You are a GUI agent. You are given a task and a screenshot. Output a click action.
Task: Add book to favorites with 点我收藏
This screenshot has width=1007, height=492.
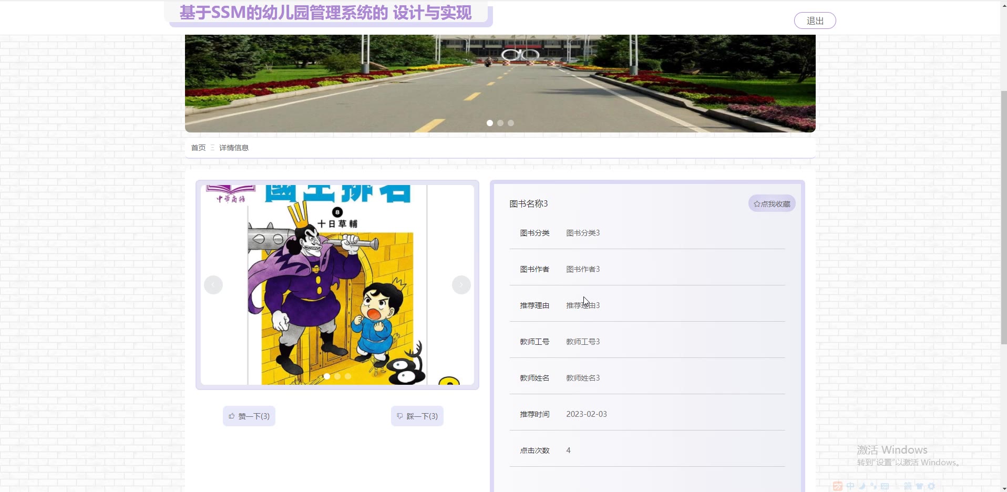[772, 204]
